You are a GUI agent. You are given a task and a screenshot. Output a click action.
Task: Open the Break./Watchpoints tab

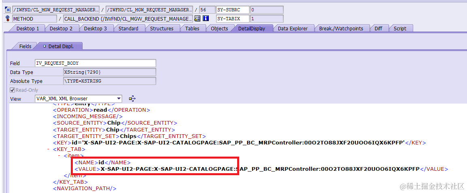click(341, 29)
